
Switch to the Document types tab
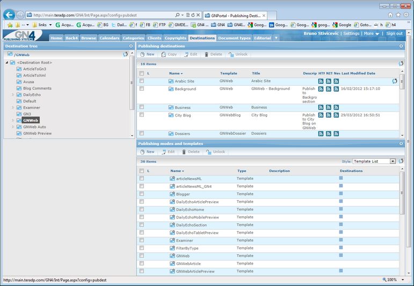click(235, 38)
